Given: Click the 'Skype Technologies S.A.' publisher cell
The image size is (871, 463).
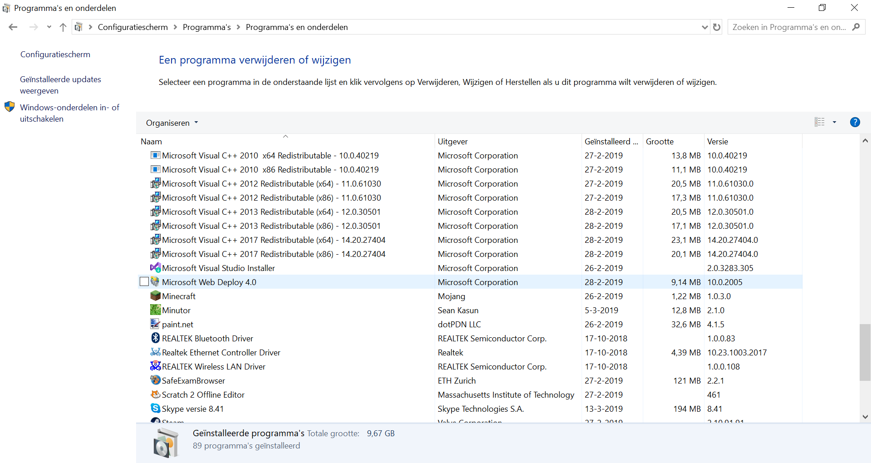Looking at the screenshot, I should coord(480,409).
